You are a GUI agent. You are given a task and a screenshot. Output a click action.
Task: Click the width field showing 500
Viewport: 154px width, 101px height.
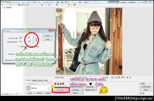pyautogui.click(x=30, y=38)
